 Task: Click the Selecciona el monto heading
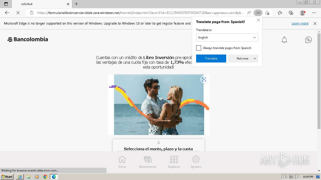pyautogui.click(x=158, y=149)
